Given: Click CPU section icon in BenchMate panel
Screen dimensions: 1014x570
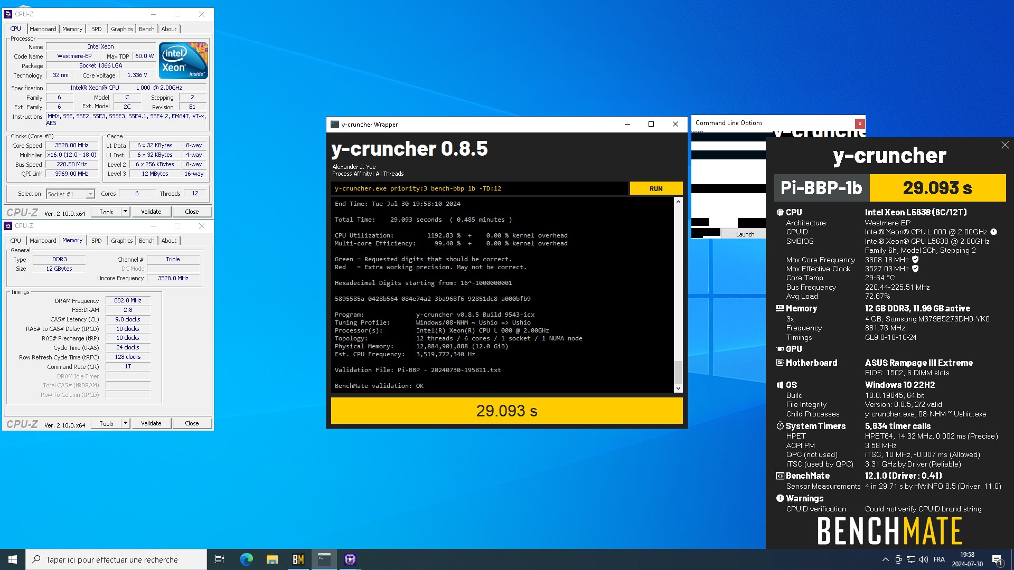Looking at the screenshot, I should 780,212.
